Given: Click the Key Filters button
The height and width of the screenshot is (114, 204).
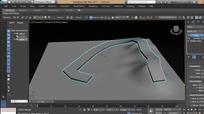Looking at the screenshot, I should [174, 113].
